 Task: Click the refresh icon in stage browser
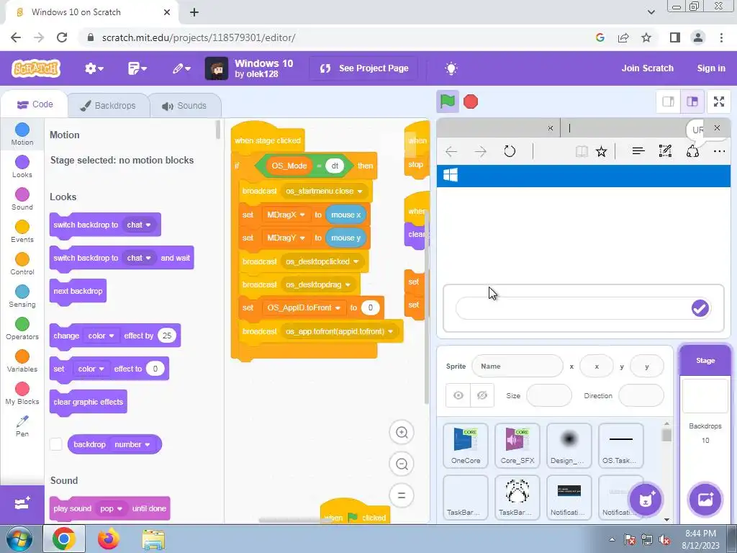(510, 151)
